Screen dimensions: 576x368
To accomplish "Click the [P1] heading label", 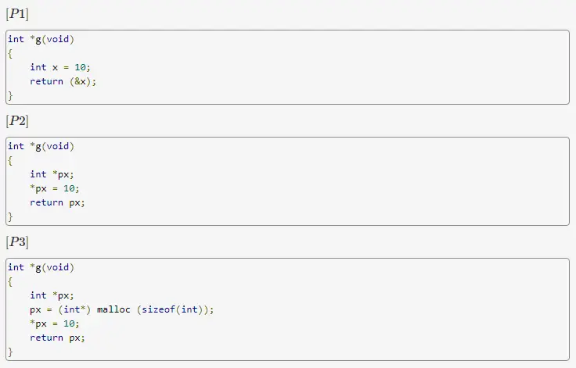I will tap(17, 14).
